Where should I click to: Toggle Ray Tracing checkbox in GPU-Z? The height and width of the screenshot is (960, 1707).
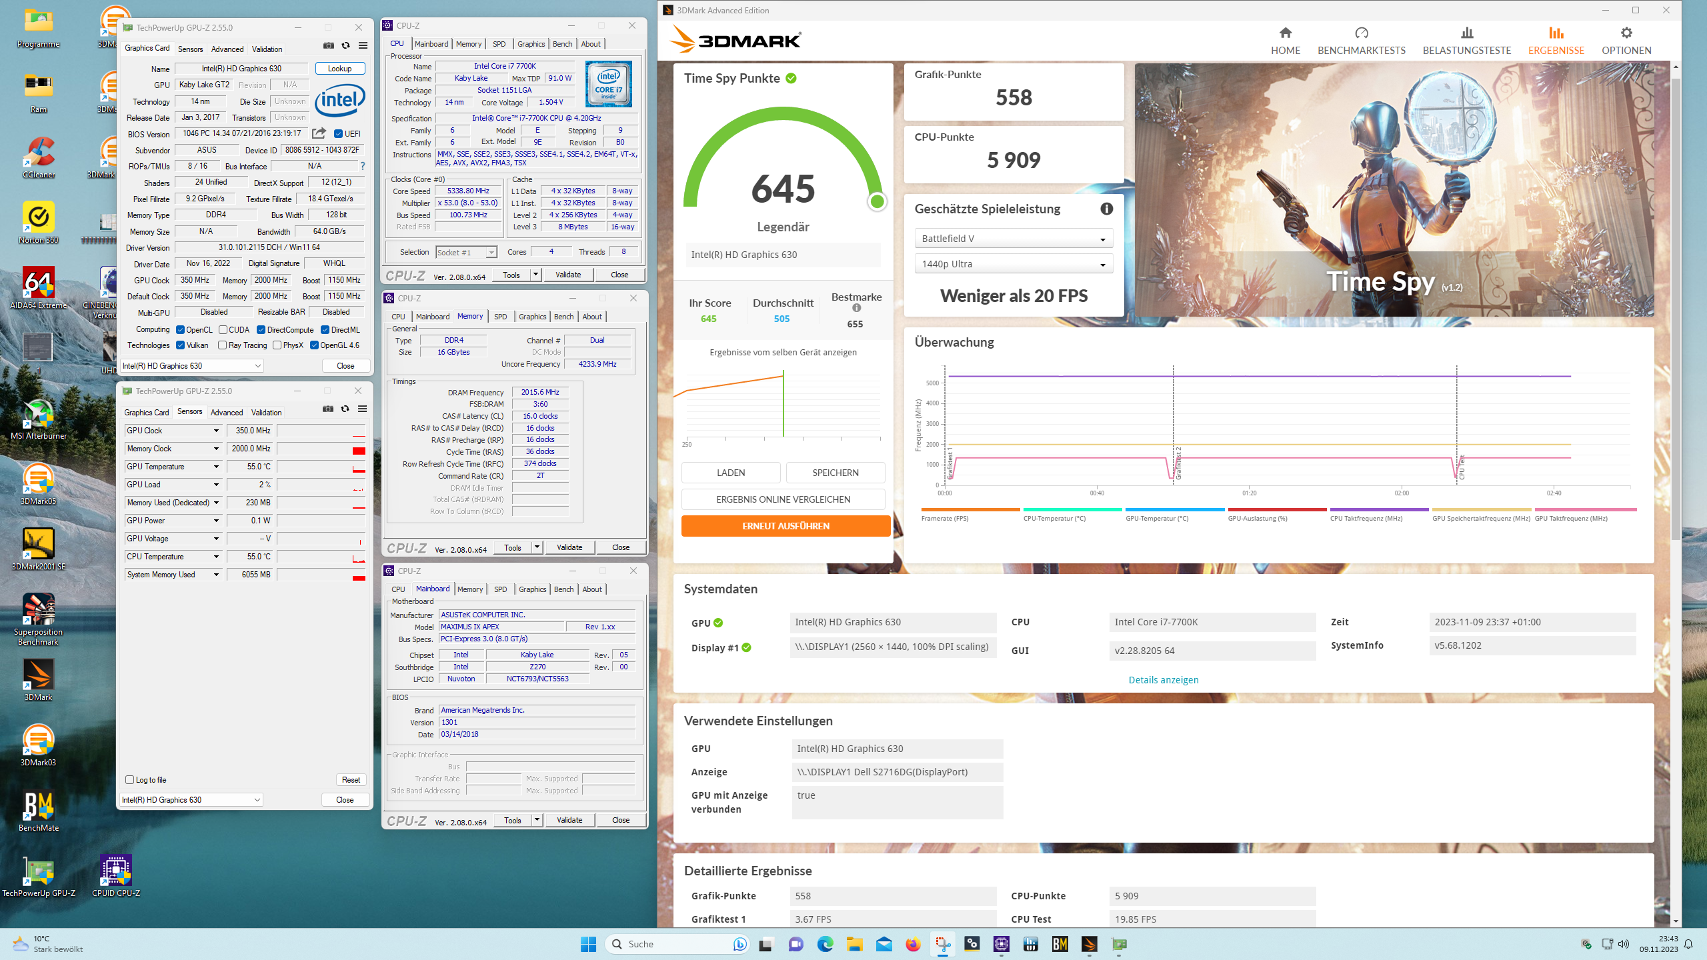click(x=223, y=345)
